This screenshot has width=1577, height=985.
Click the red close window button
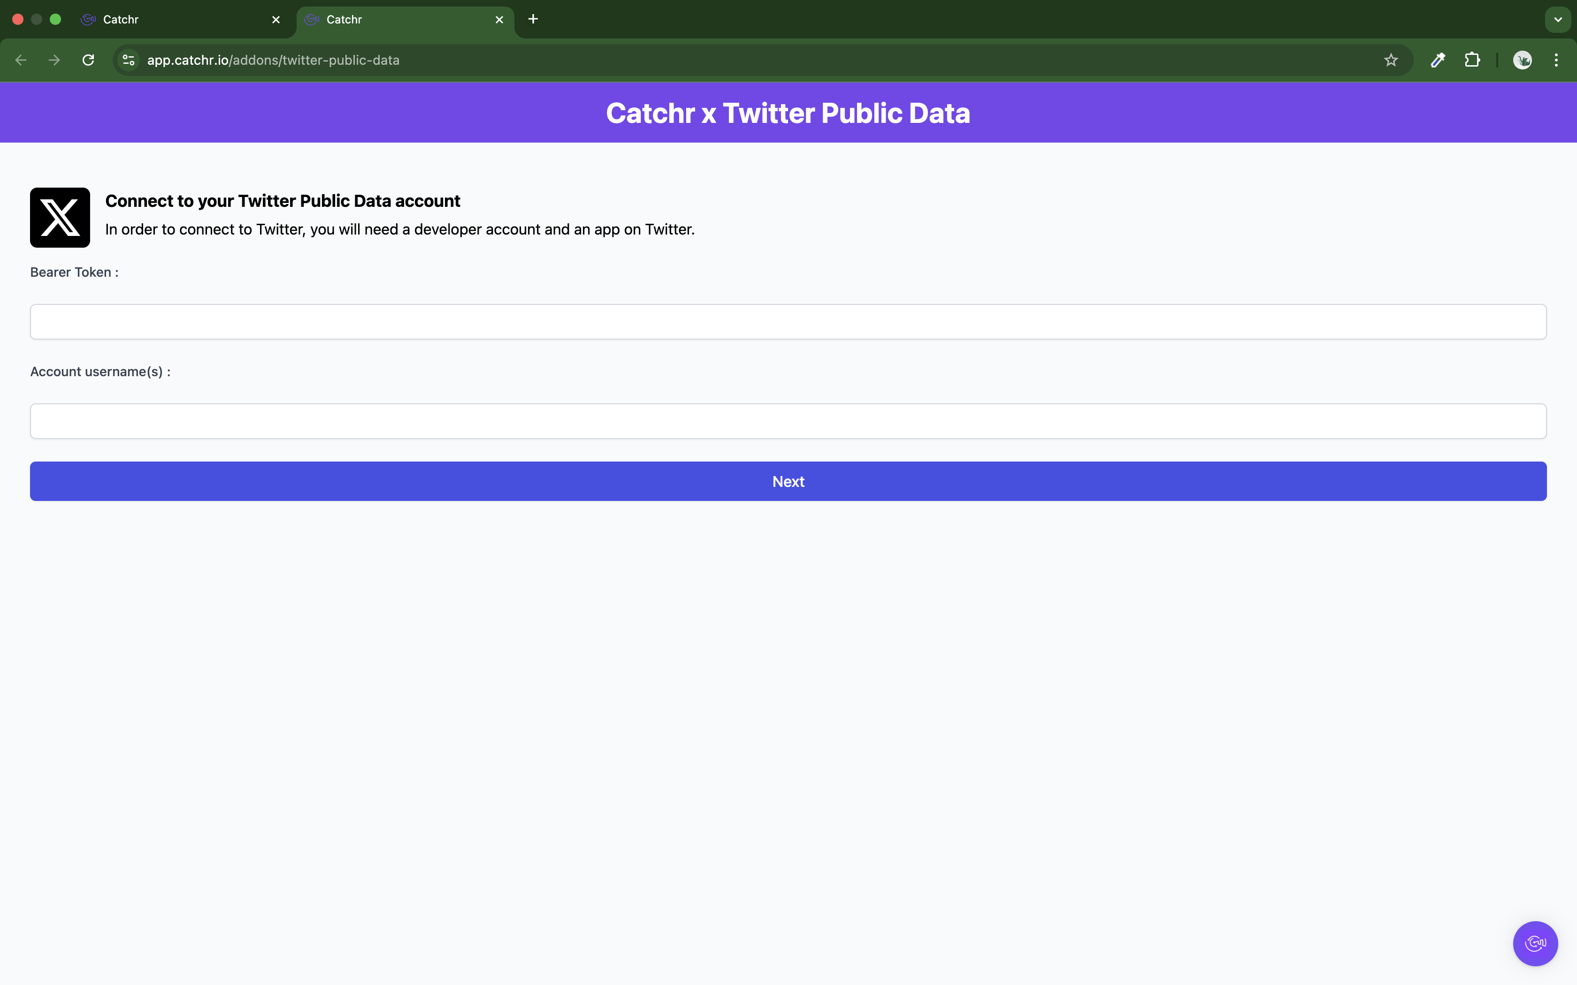pyautogui.click(x=18, y=20)
